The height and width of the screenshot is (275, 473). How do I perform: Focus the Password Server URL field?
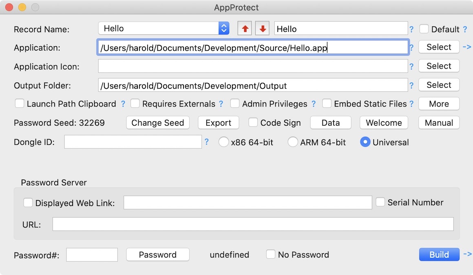coord(253,224)
